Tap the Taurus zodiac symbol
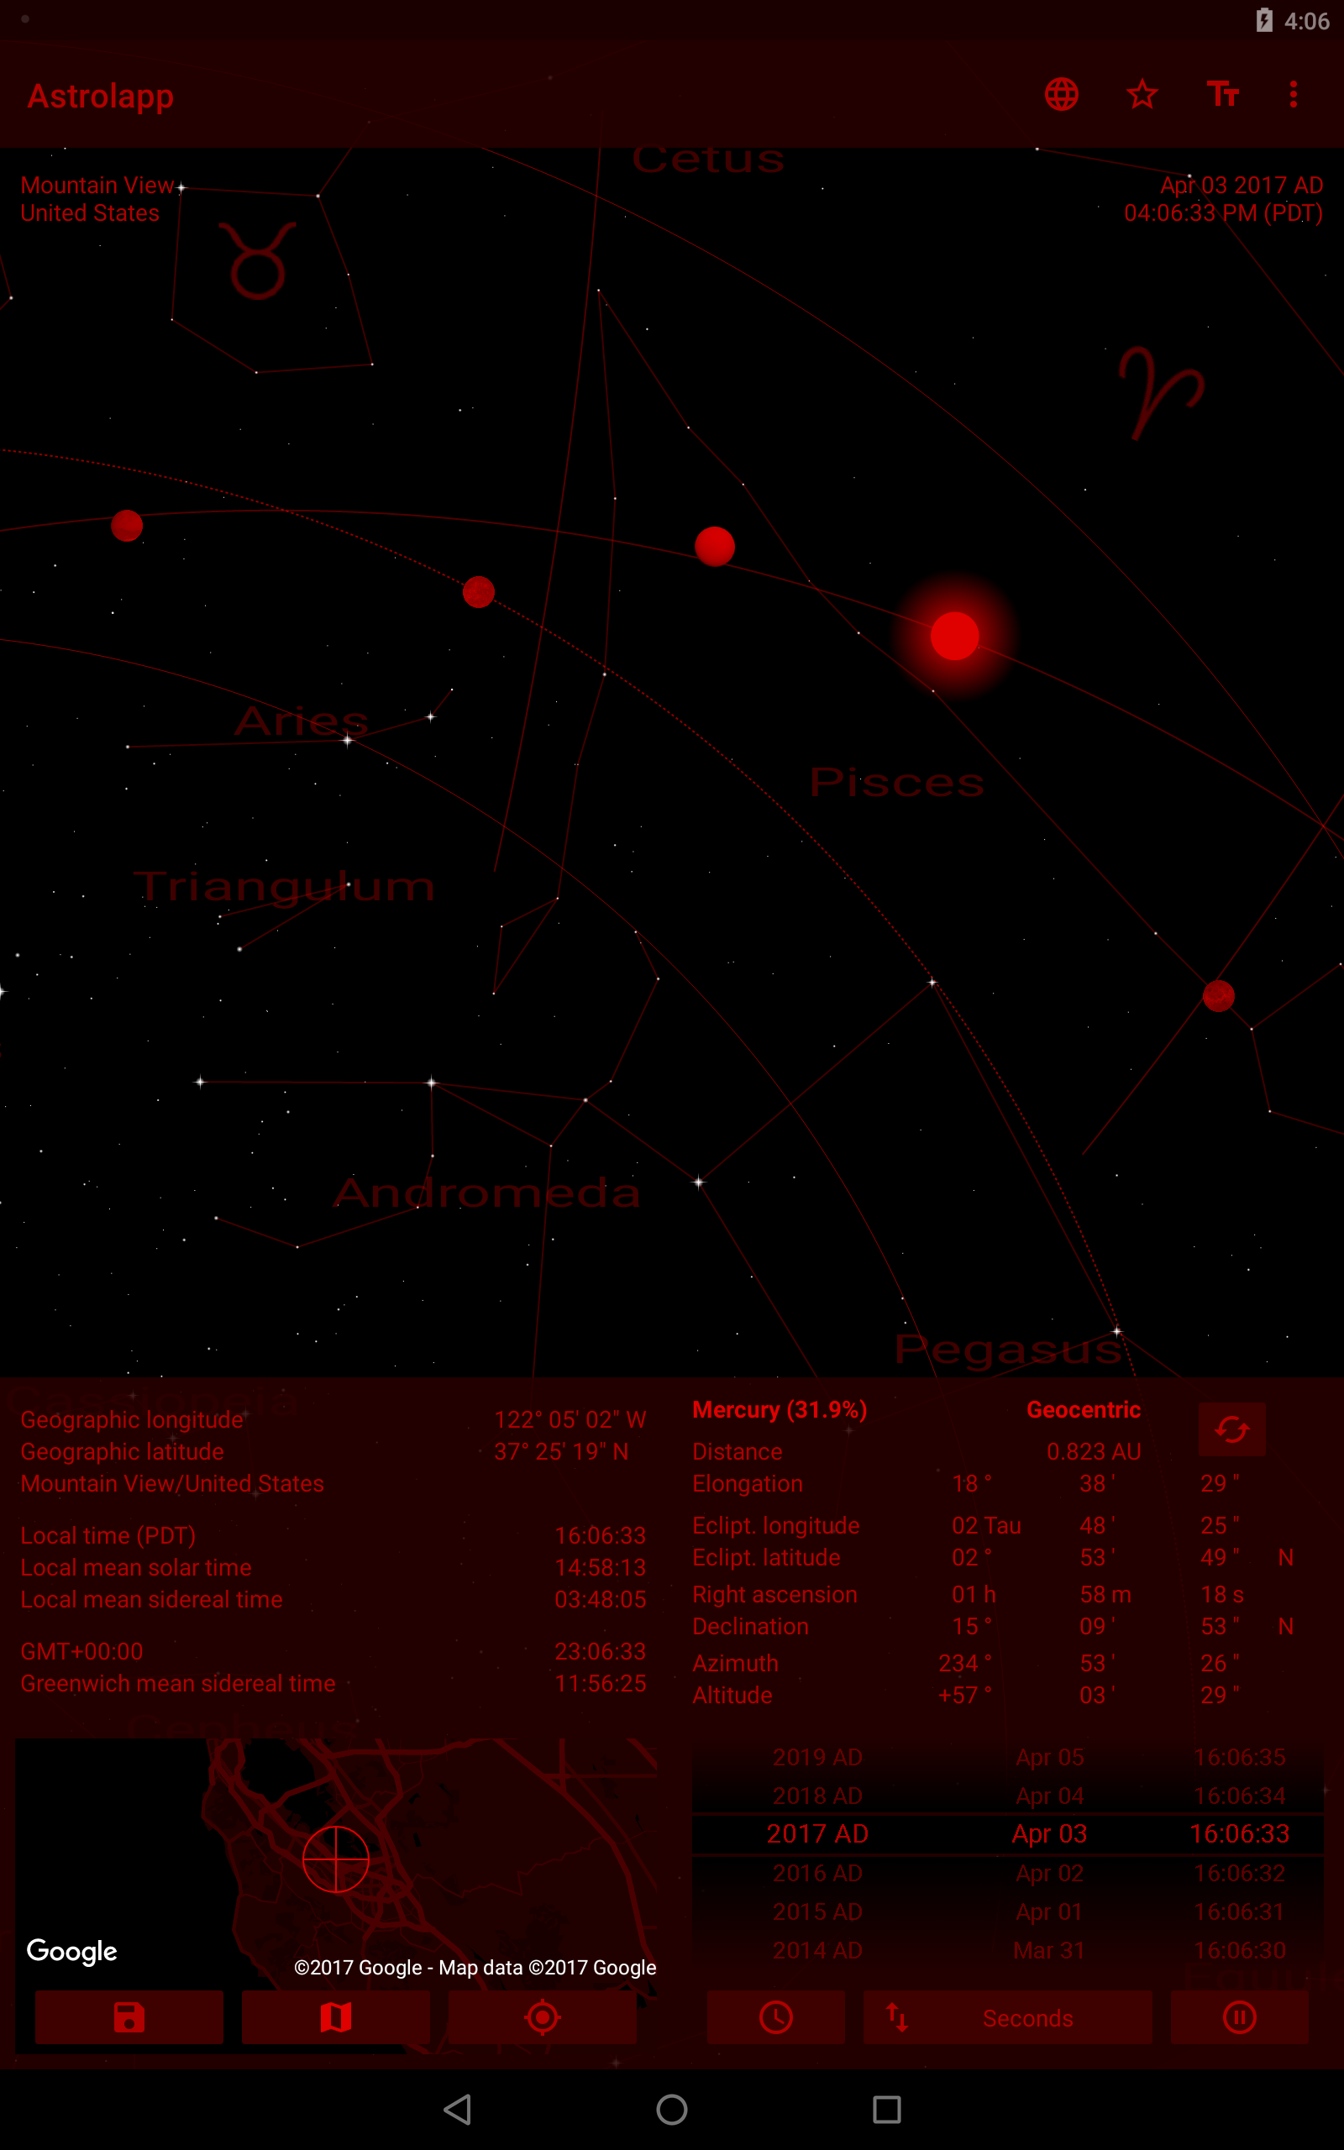The height and width of the screenshot is (2150, 1344). (258, 260)
